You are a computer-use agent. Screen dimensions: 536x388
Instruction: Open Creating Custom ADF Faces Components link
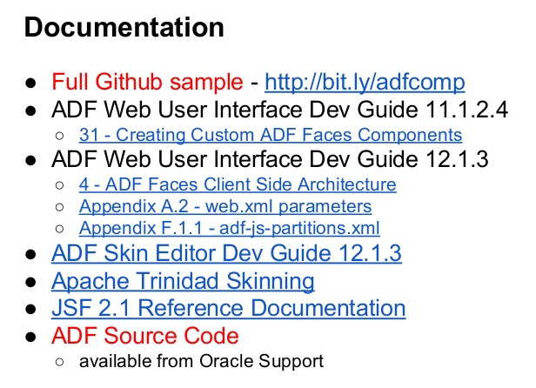tap(270, 135)
